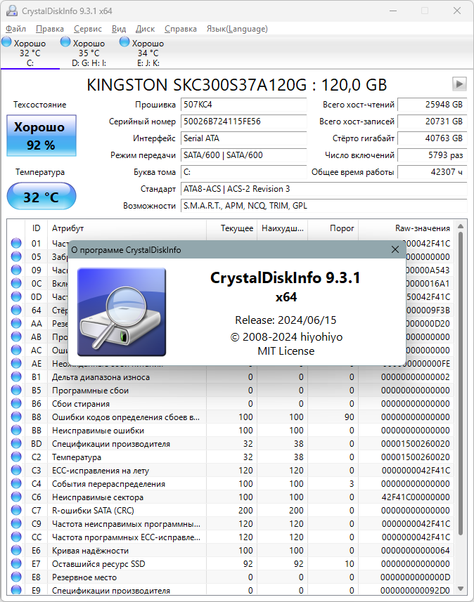The image size is (474, 602).
Task: Click the status circle in row C9
Action: pos(16,524)
